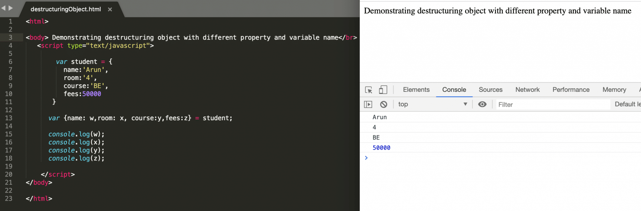Close the destructuringObject.html tab
Viewport: 641px width, 211px height.
[110, 10]
